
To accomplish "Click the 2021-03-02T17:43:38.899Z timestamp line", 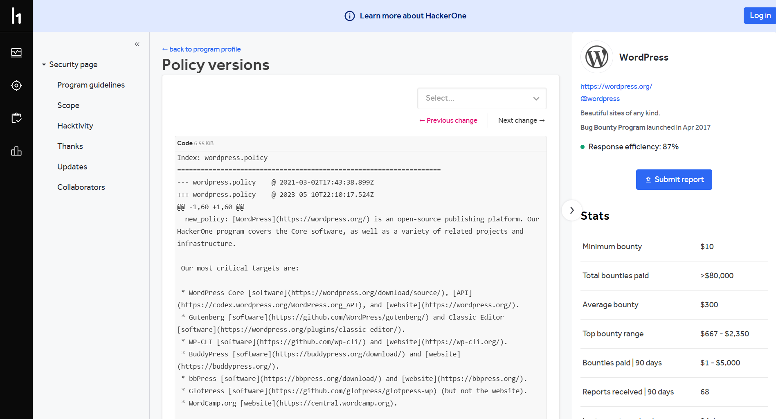I will 276,182.
